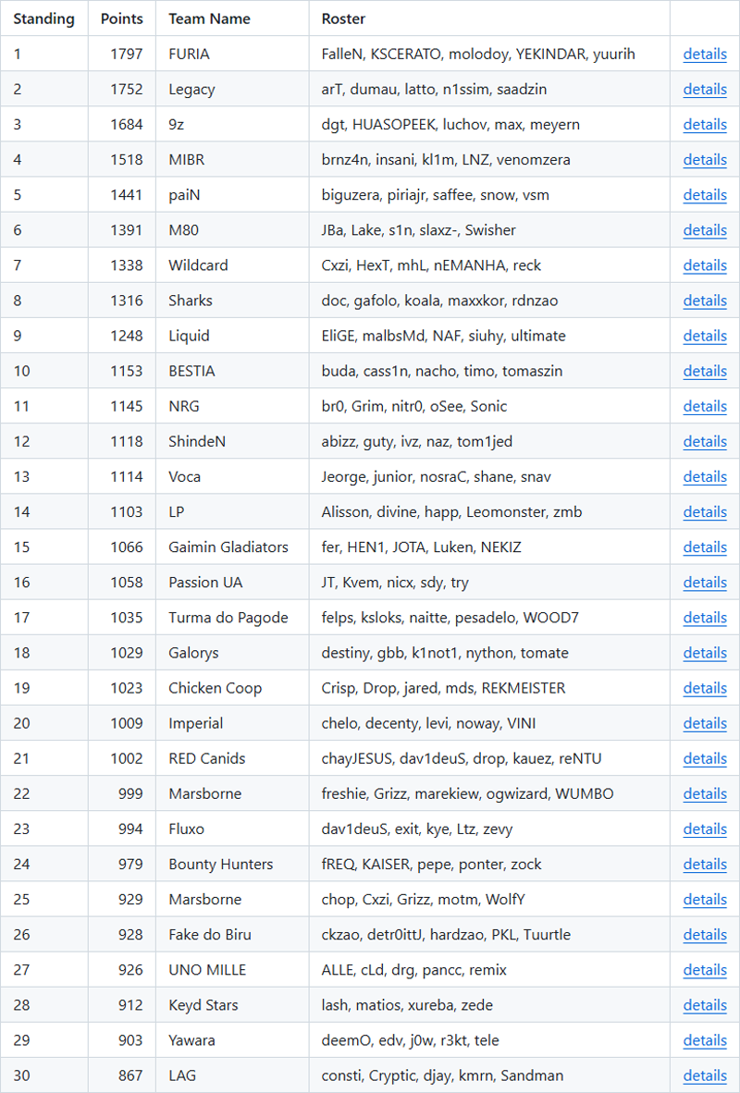Click the Points column header

pyautogui.click(x=121, y=18)
